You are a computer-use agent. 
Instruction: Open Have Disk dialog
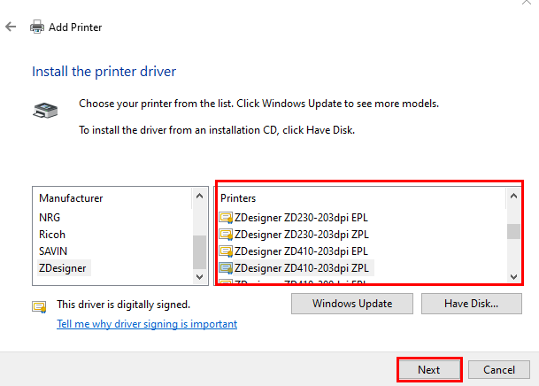[x=471, y=304]
